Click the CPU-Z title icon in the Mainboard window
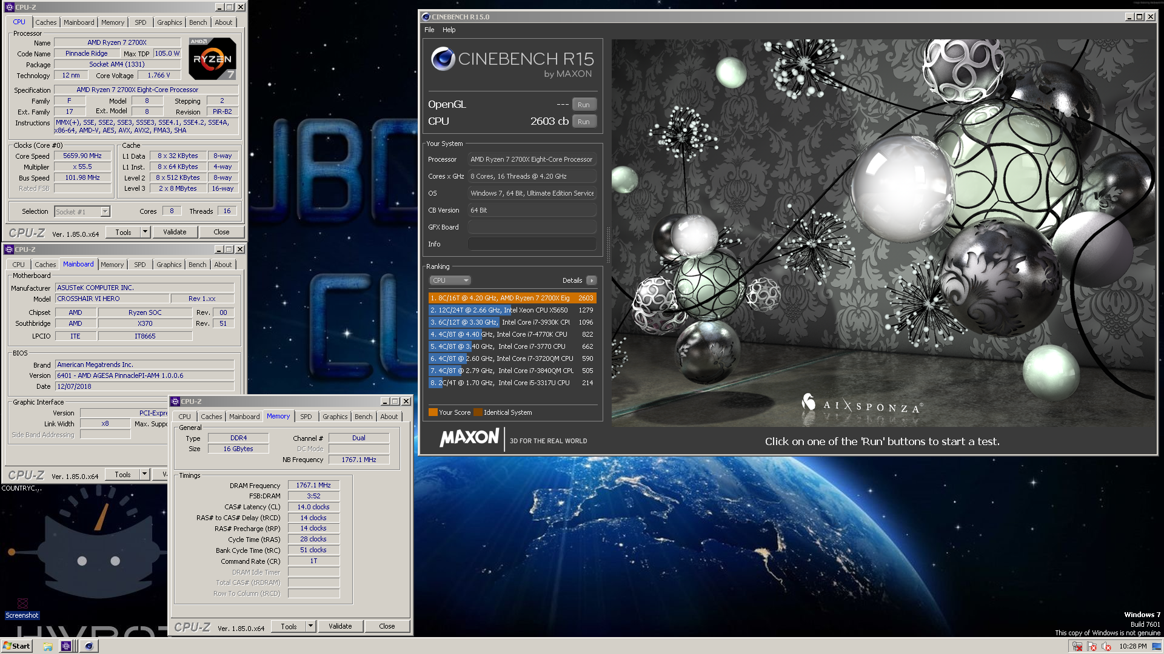The width and height of the screenshot is (1164, 654). pyautogui.click(x=9, y=249)
